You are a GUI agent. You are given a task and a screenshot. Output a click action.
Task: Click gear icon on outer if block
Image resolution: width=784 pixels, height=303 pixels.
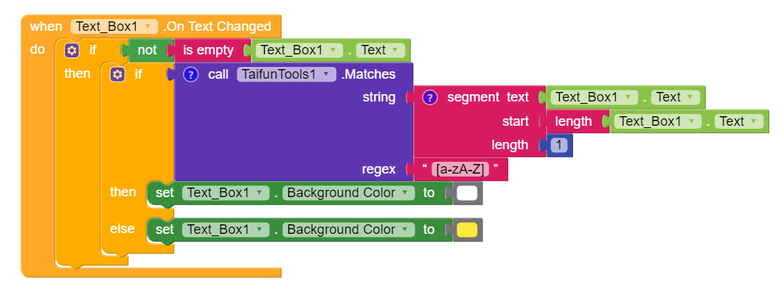point(72,51)
